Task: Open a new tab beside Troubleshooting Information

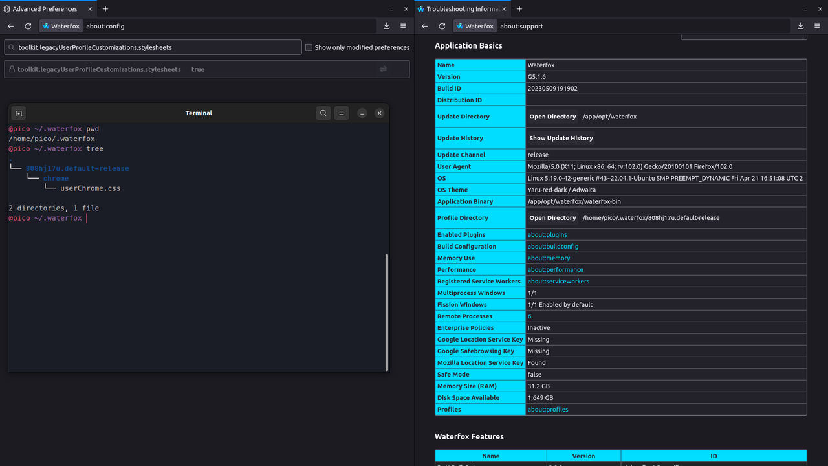Action: [x=519, y=9]
